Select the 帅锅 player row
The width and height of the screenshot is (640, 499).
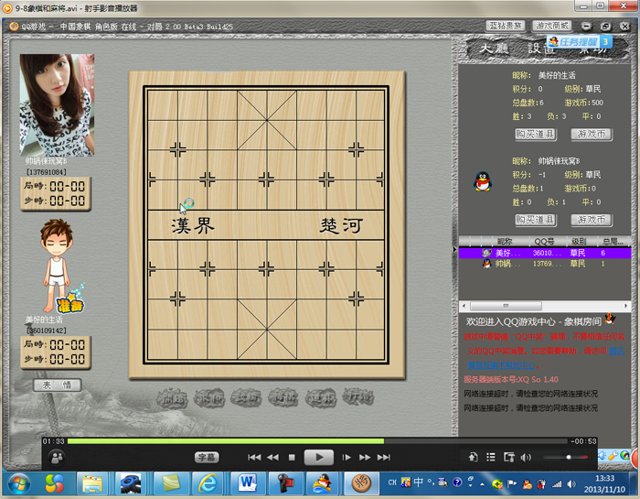point(545,264)
